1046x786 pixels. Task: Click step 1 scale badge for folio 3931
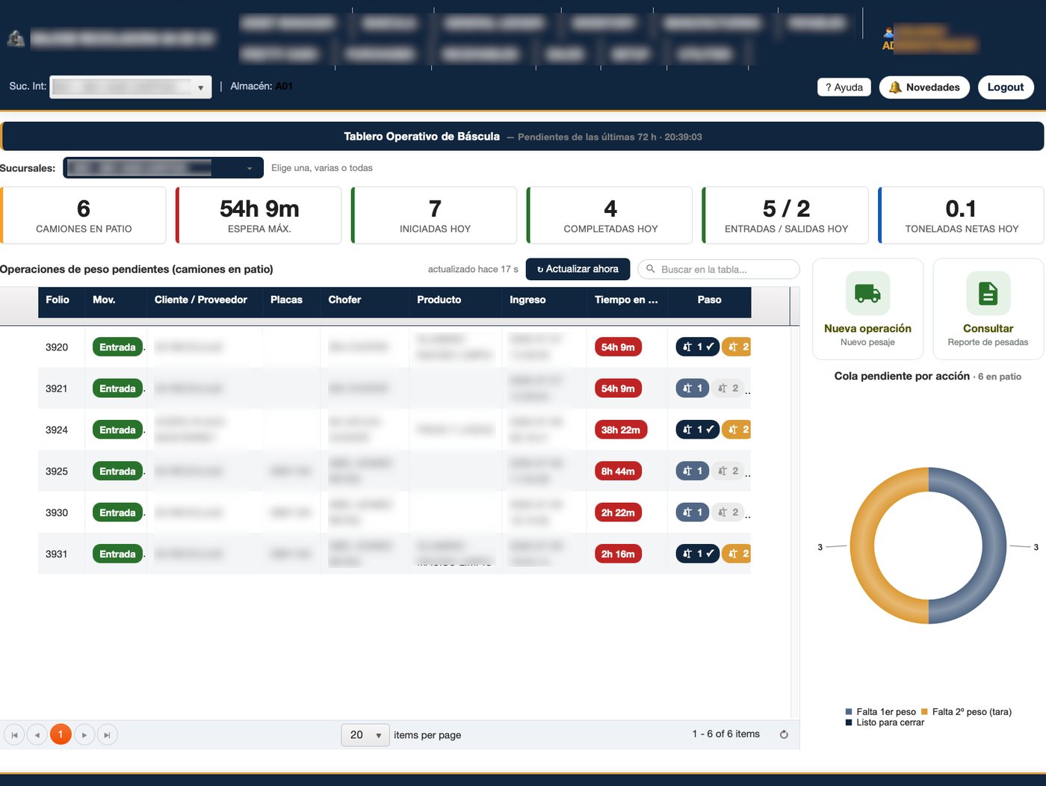(698, 554)
